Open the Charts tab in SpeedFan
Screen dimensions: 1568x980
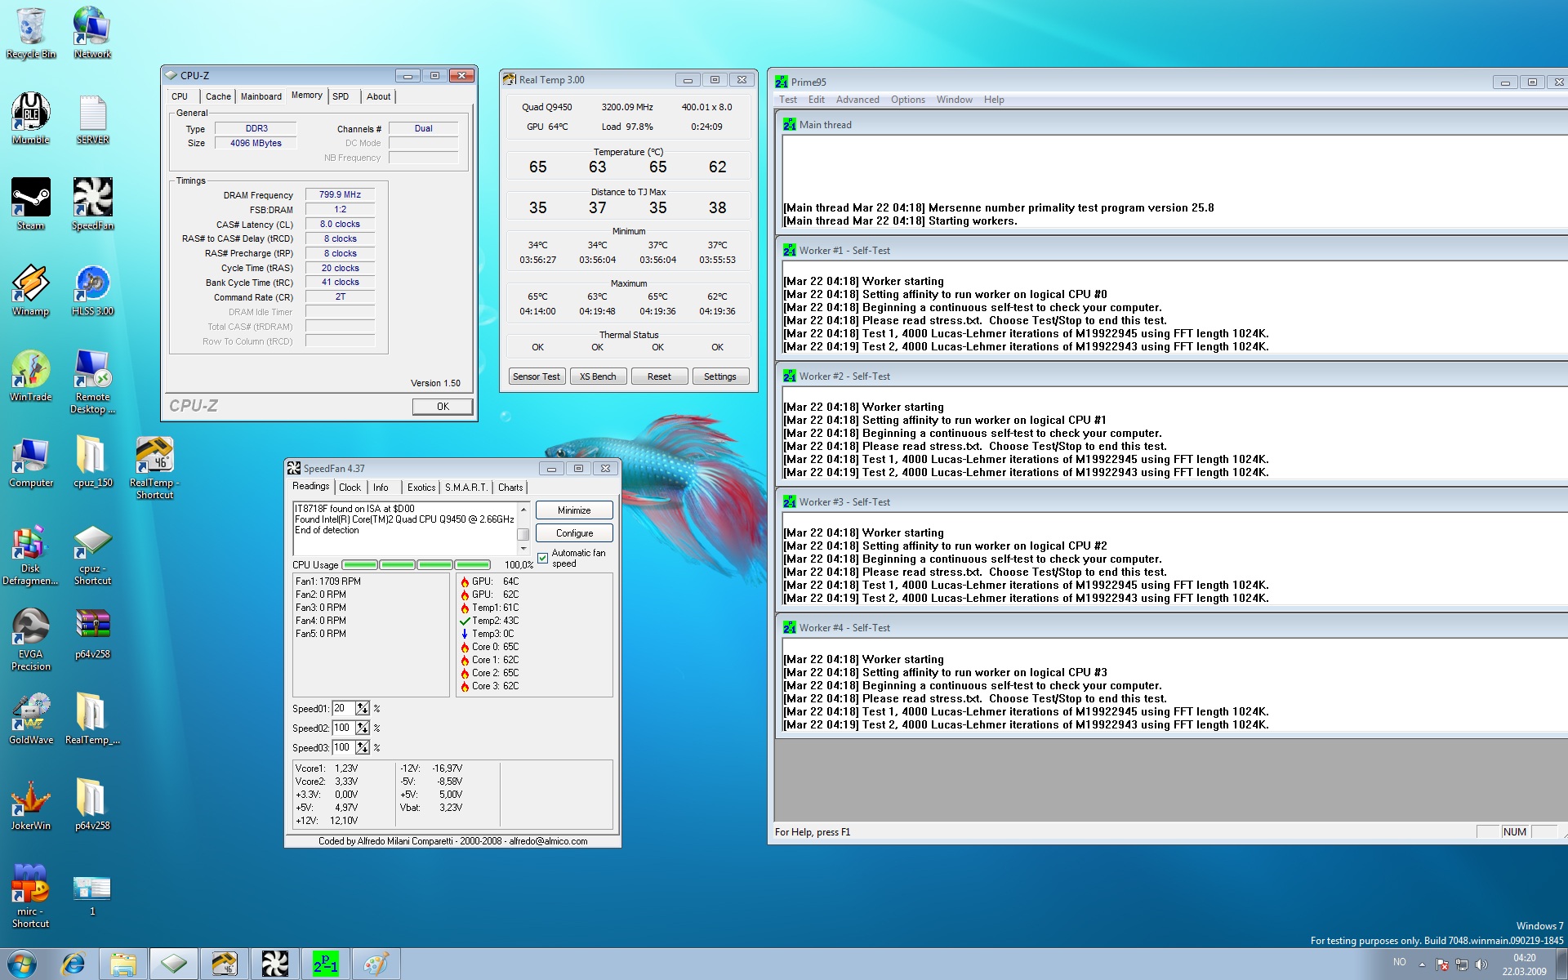point(510,488)
